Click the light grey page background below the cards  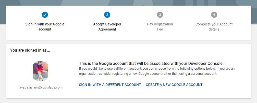(128, 101)
